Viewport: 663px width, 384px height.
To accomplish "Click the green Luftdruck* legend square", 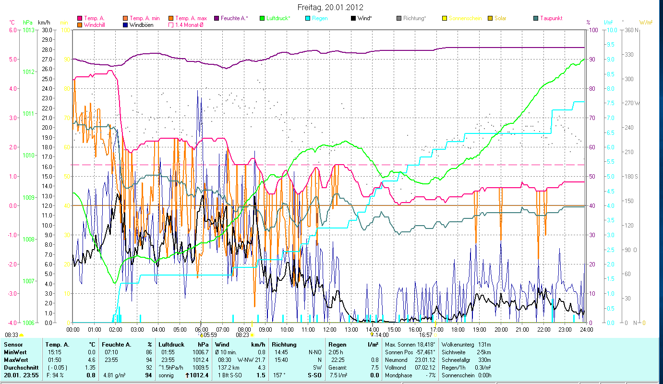I will click(263, 18).
